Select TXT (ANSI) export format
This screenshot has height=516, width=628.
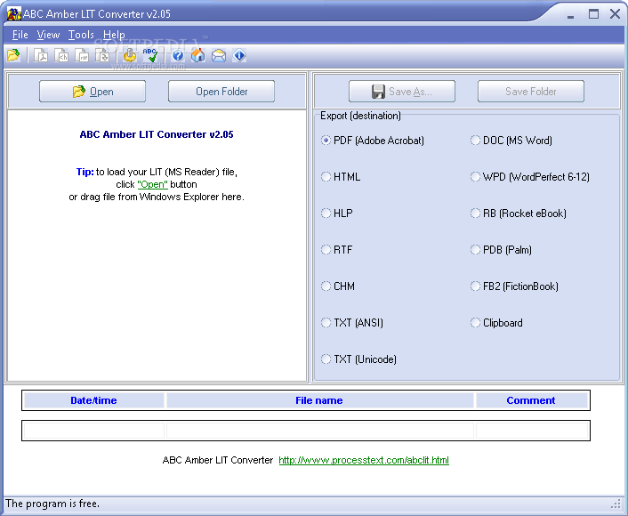[352, 322]
